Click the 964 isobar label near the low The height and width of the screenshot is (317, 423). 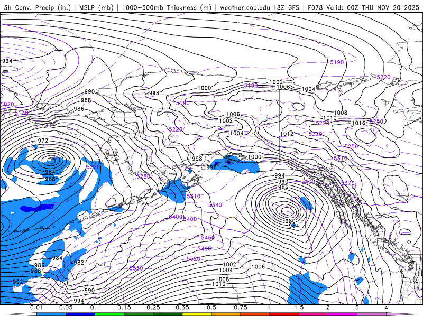tap(50, 172)
